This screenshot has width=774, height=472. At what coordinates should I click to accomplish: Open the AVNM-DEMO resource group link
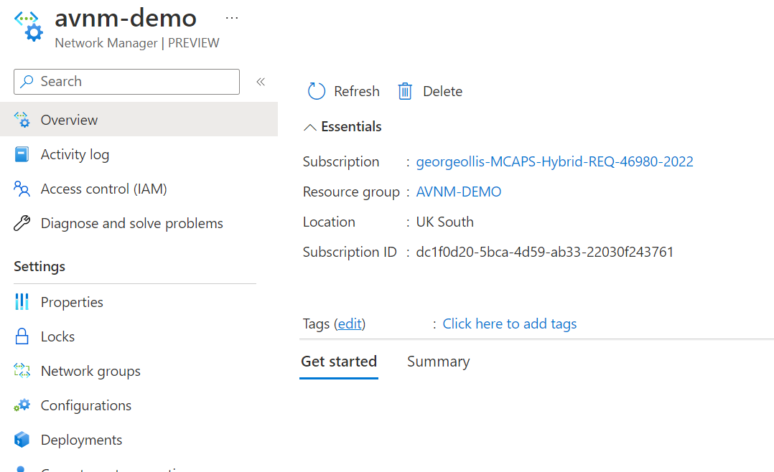(x=459, y=192)
